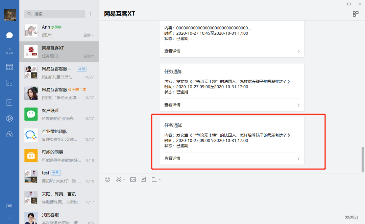Open the green 客户联系 icon conversation

tap(31, 114)
